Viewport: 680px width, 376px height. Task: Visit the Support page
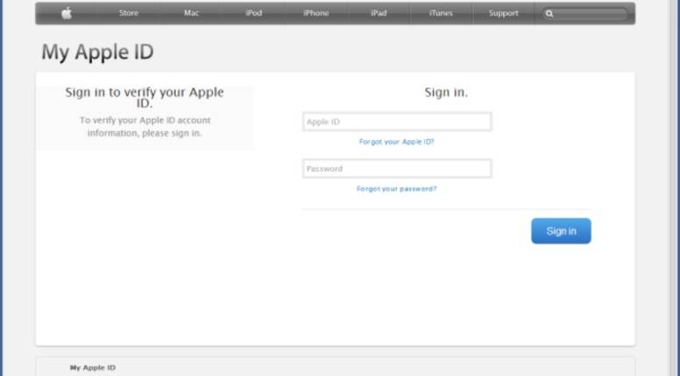pos(503,13)
